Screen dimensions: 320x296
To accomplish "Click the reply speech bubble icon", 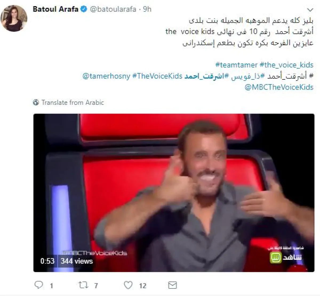I will pyautogui.click(x=39, y=285).
